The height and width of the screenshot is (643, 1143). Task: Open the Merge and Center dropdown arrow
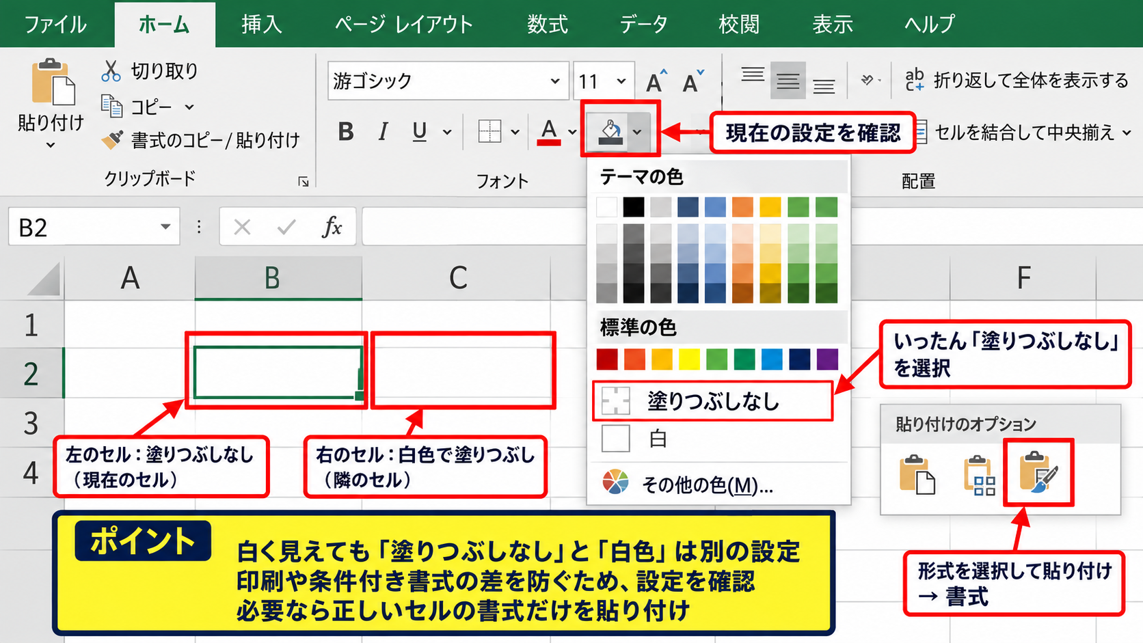pyautogui.click(x=1127, y=133)
